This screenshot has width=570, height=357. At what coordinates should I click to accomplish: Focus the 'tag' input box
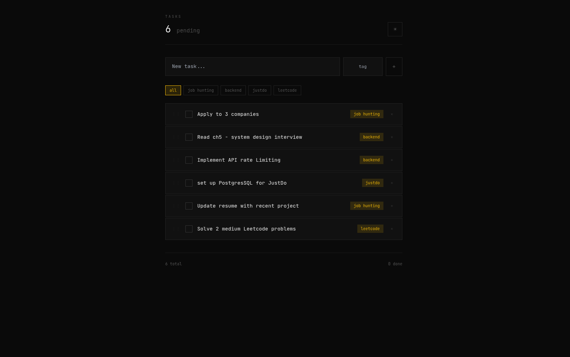click(362, 67)
